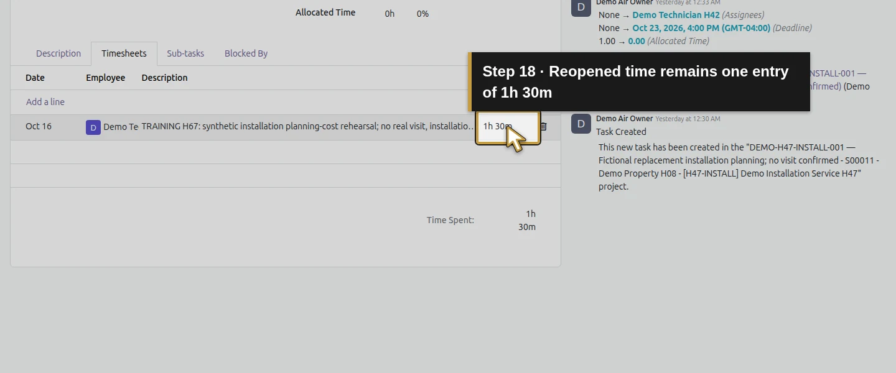Select the Timesheets tab
896x373 pixels.
[124, 53]
